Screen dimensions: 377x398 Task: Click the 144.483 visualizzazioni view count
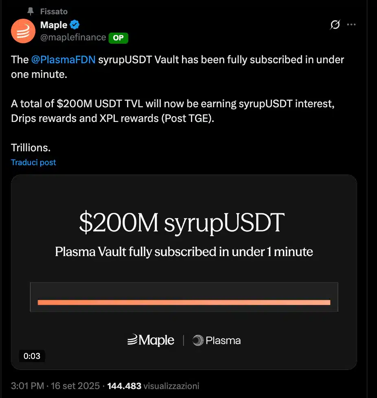click(x=153, y=386)
